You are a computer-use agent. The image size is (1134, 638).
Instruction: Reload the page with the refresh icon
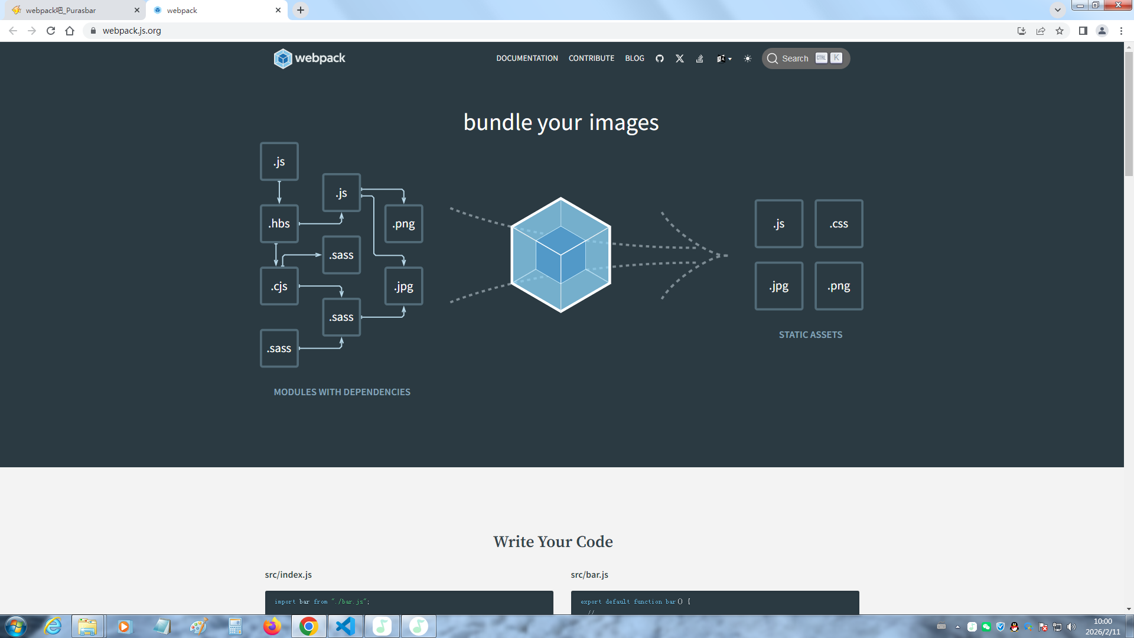pyautogui.click(x=51, y=31)
